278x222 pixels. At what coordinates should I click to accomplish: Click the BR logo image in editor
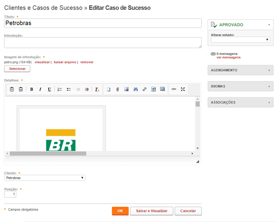tap(60, 140)
